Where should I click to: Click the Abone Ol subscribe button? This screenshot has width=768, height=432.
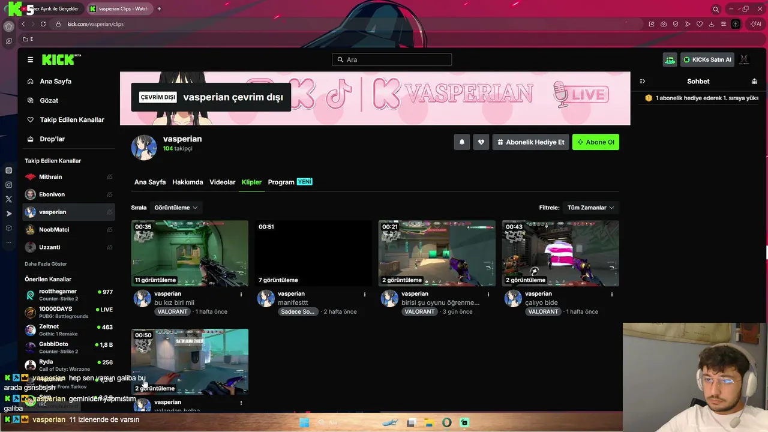pyautogui.click(x=596, y=142)
